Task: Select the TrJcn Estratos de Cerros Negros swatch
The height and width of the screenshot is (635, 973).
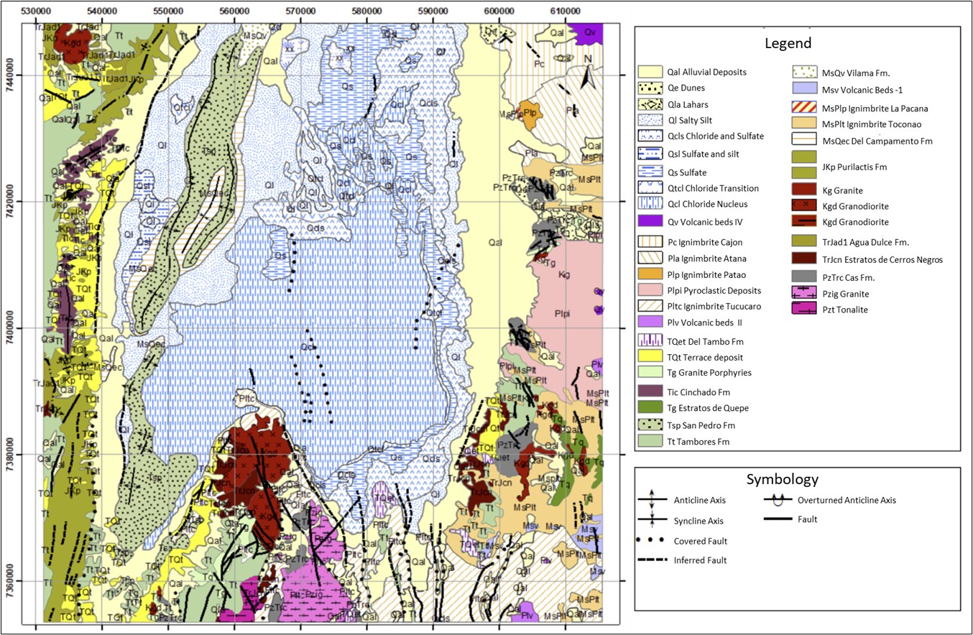Action: 805,259
